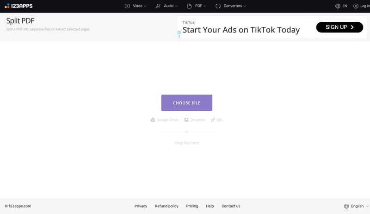Click the PDF document icon
Image resolution: width=370 pixels, height=214 pixels.
click(189, 6)
